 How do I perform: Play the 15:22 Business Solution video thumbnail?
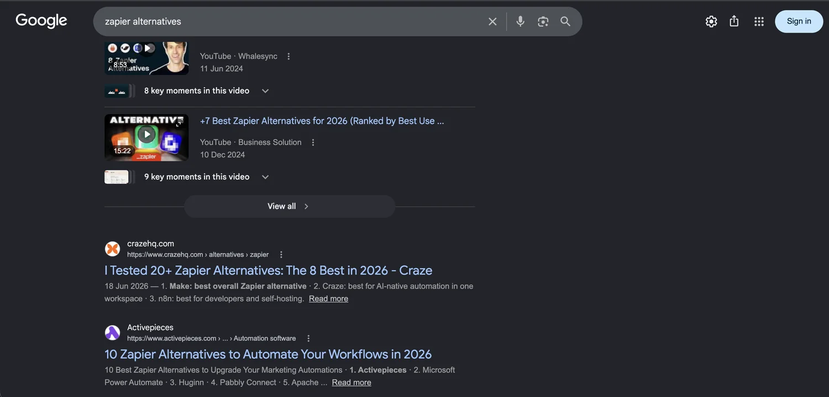[146, 138]
